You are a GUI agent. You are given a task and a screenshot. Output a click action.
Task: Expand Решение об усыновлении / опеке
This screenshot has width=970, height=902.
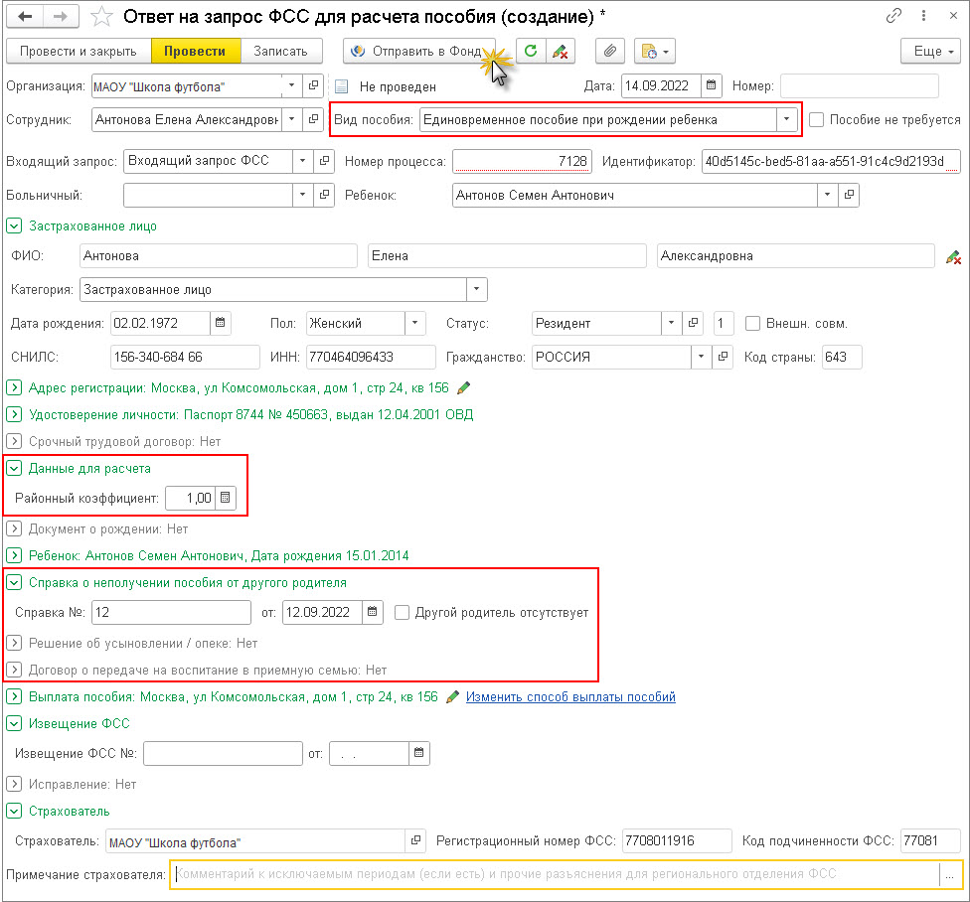point(14,643)
